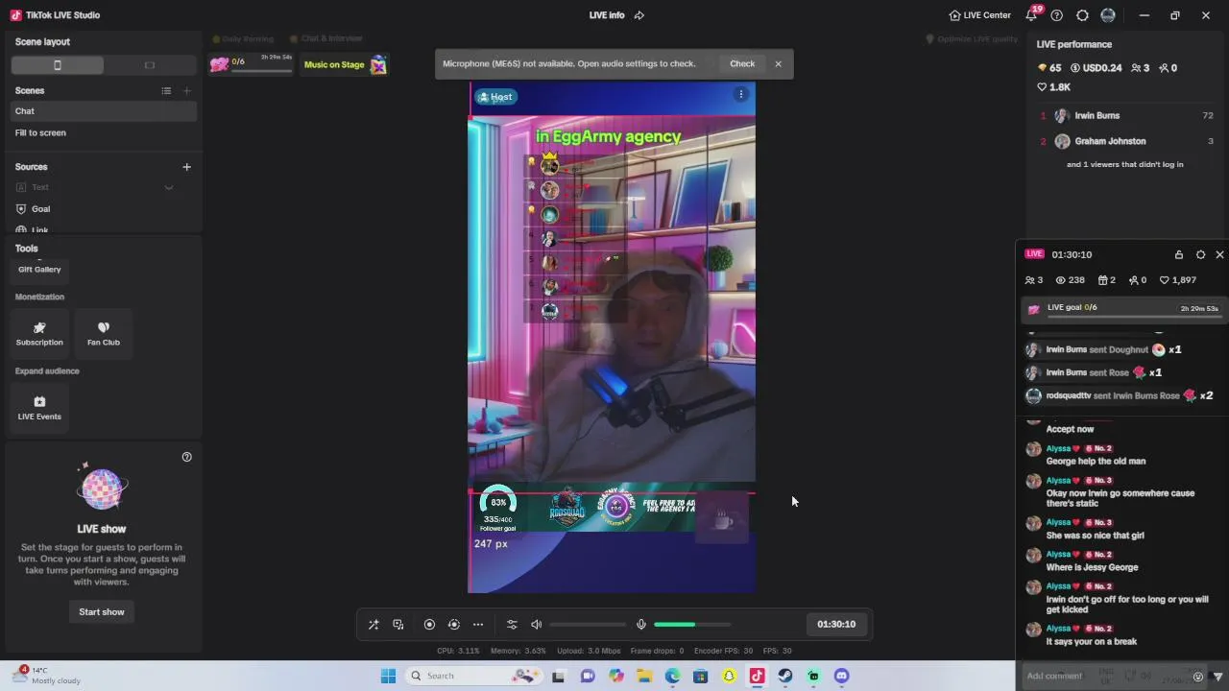1229x691 pixels.
Task: Click the share arrow next to LIVE info
Action: pos(639,15)
